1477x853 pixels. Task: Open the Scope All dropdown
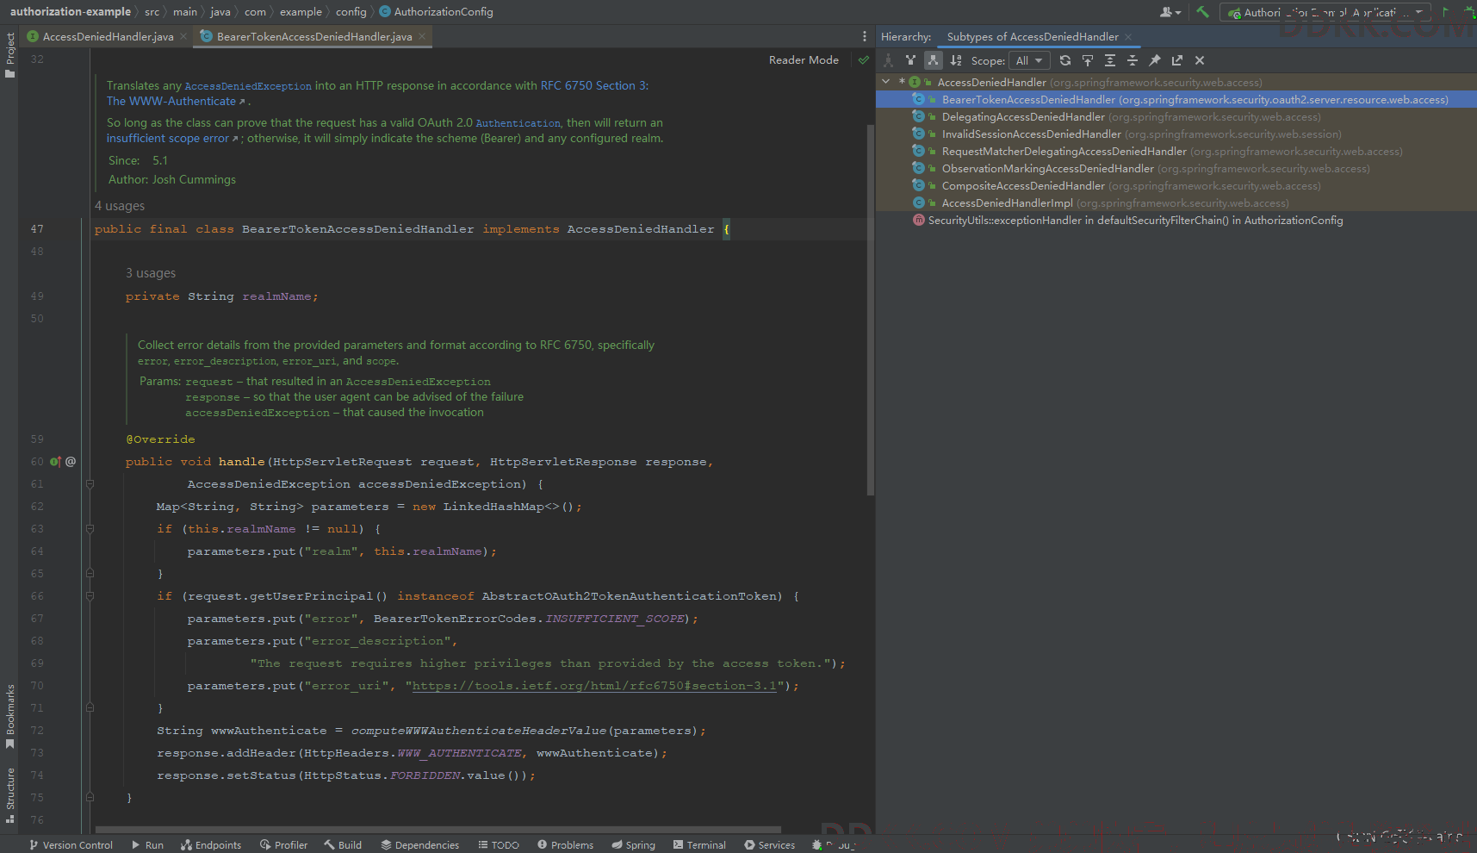[x=1029, y=60]
